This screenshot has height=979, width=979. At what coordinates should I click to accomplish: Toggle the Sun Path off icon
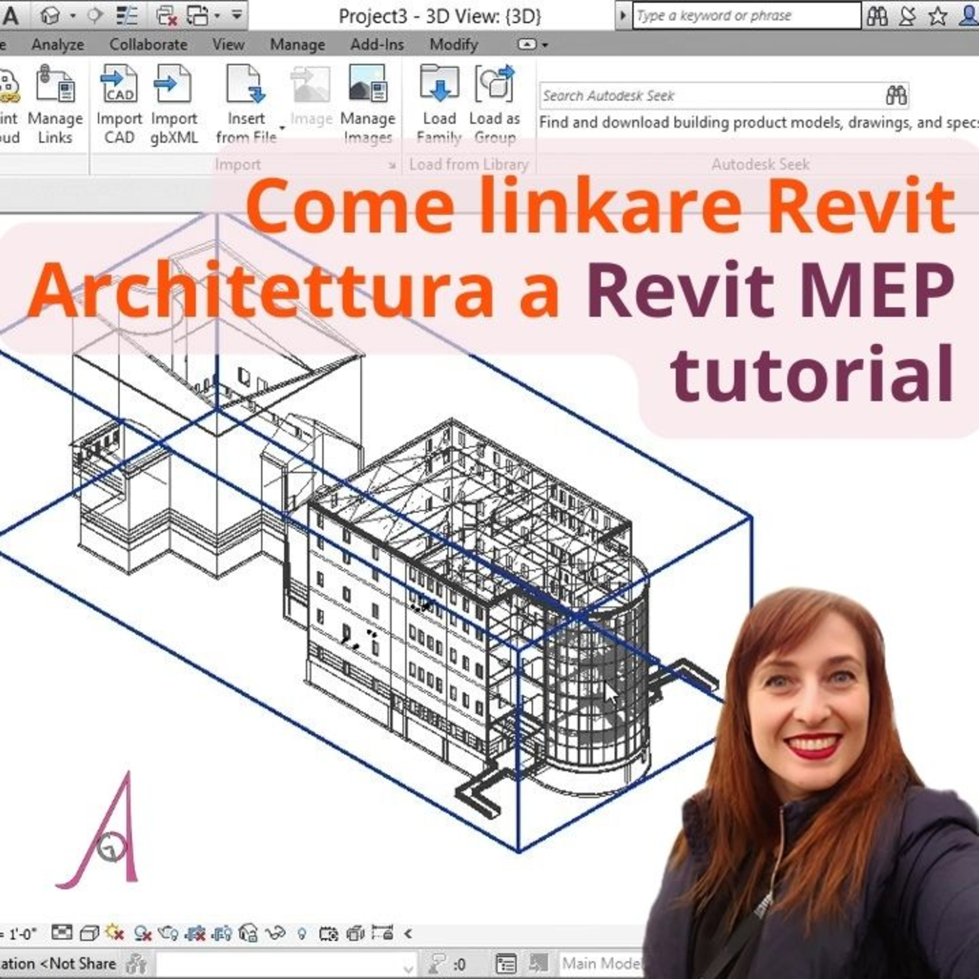115,933
